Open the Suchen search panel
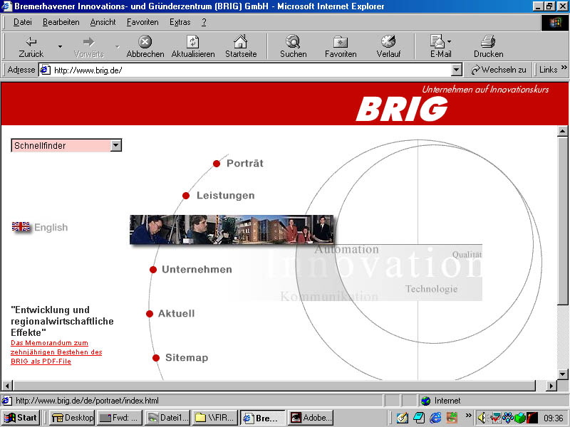 coord(293,46)
